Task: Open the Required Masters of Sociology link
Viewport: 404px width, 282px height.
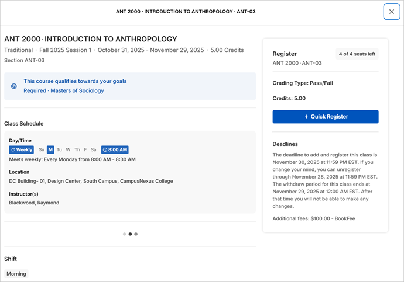Action: point(64,90)
